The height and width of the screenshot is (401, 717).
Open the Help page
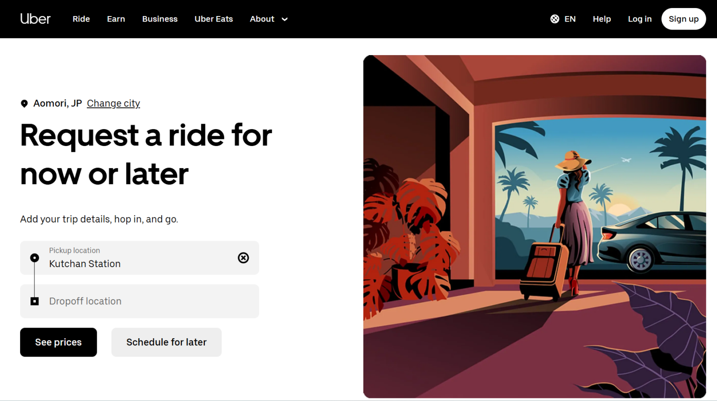[602, 19]
